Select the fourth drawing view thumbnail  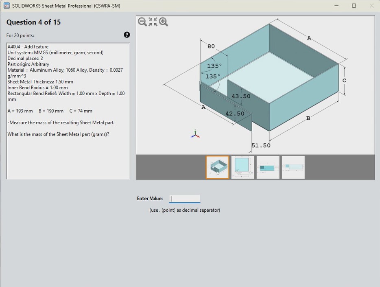[x=293, y=167]
